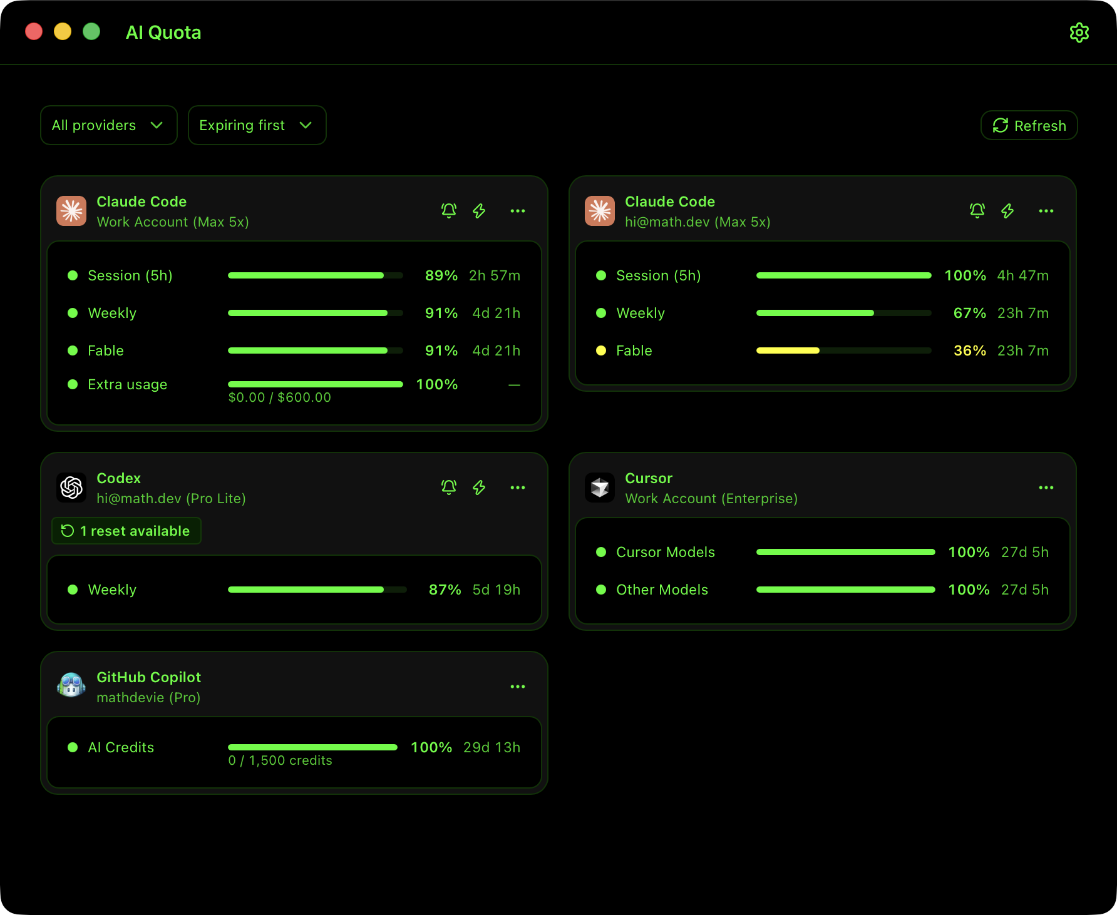Click the "89%" Session percentage
The height and width of the screenshot is (915, 1117).
click(x=441, y=275)
